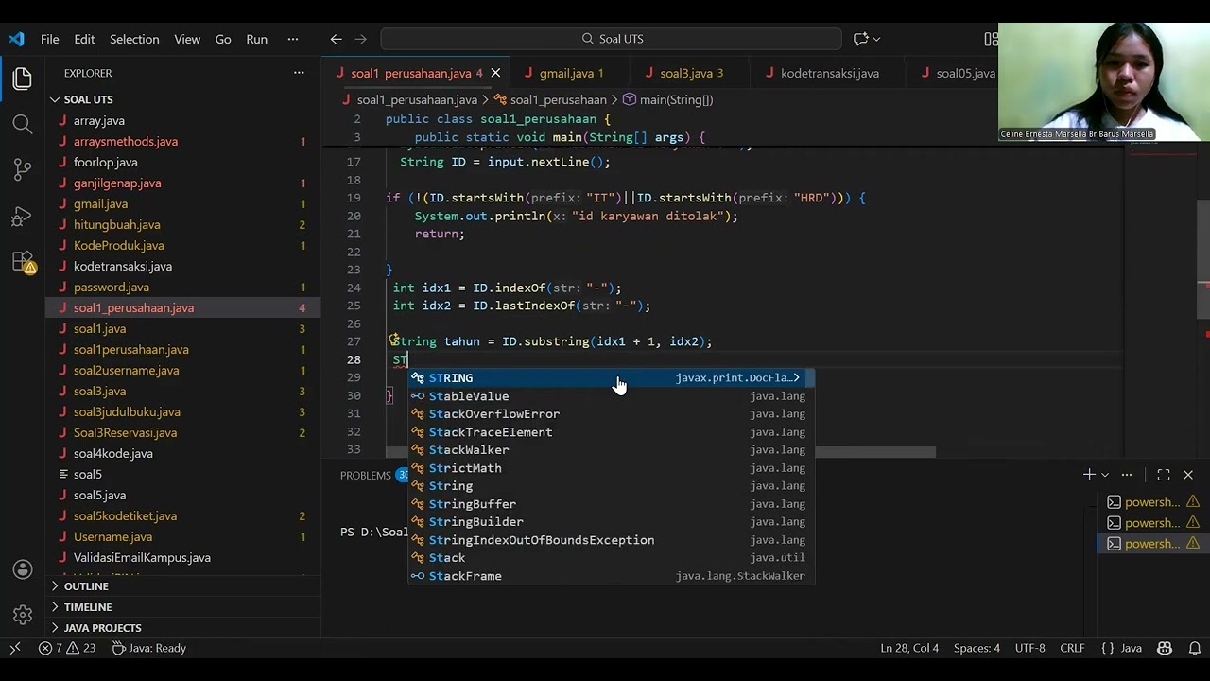This screenshot has width=1210, height=681.
Task: Open the Run menu
Action: [x=257, y=39]
